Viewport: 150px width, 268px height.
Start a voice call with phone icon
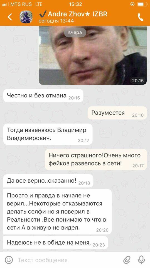(140, 17)
